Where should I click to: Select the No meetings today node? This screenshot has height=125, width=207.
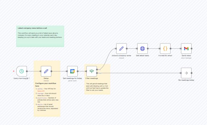pos(186,73)
